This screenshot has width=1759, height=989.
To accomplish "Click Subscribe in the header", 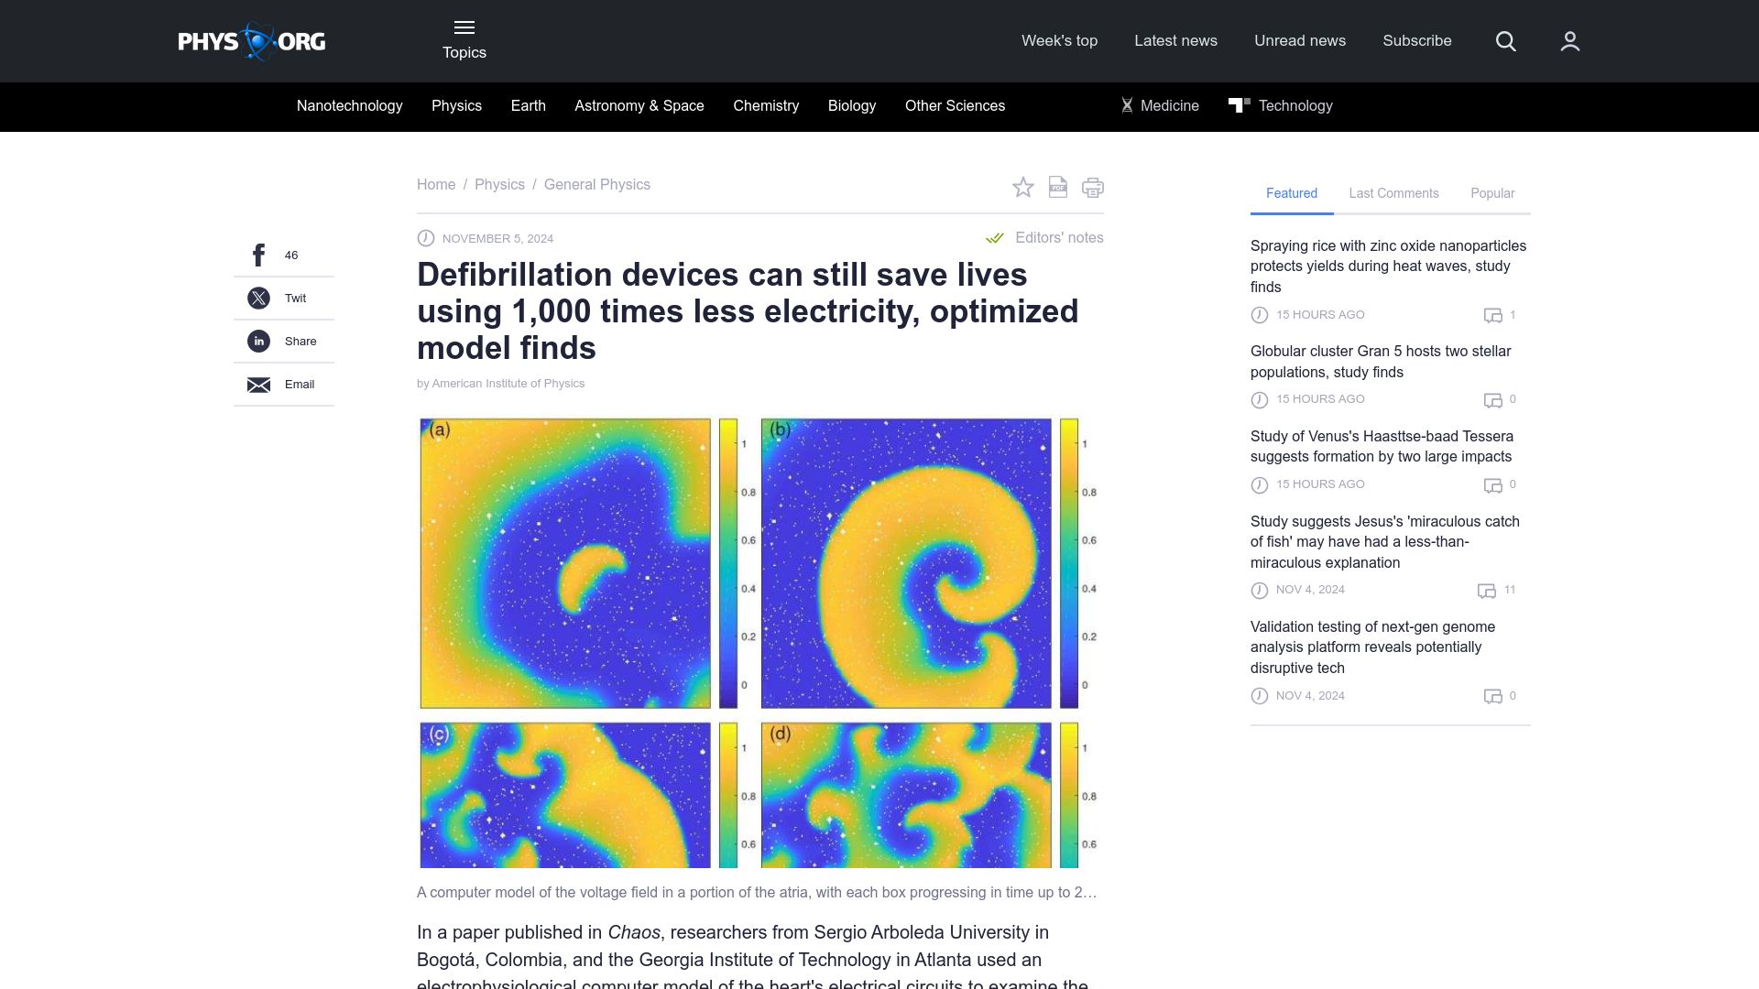I will 1417,40.
